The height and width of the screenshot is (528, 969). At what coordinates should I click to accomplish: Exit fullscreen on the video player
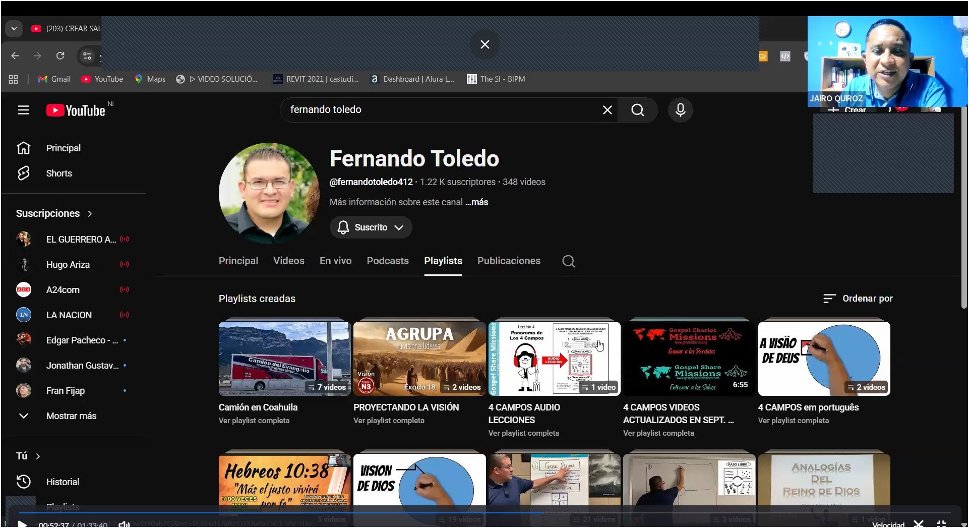(941, 524)
